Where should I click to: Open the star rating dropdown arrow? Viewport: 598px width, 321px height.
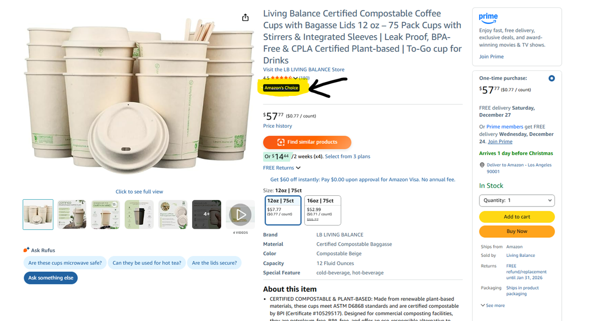[296, 78]
